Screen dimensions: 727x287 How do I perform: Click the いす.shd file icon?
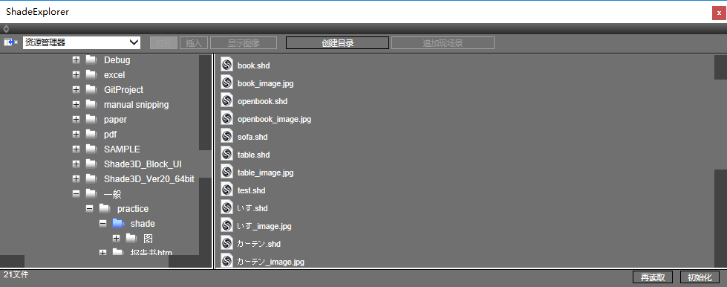226,207
